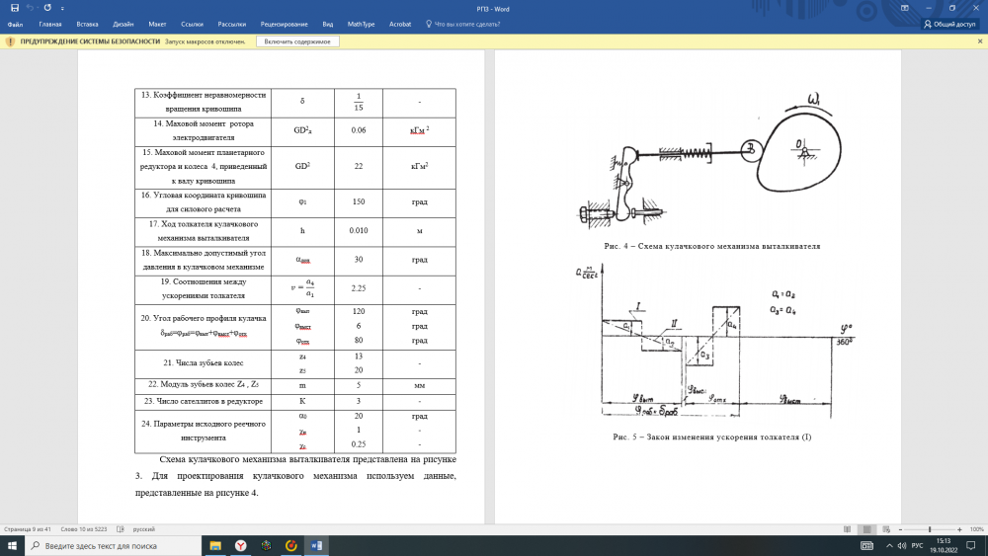
Task: Open Yandex Browser from the taskbar
Action: (x=241, y=545)
